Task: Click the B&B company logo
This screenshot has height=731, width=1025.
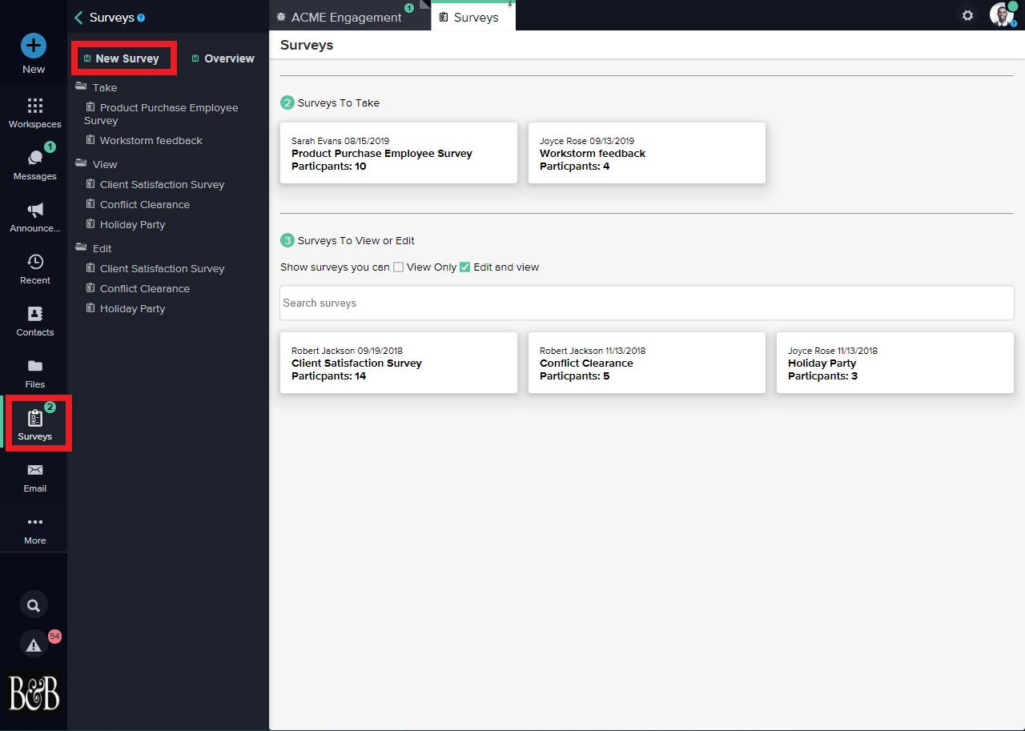Action: coord(34,693)
